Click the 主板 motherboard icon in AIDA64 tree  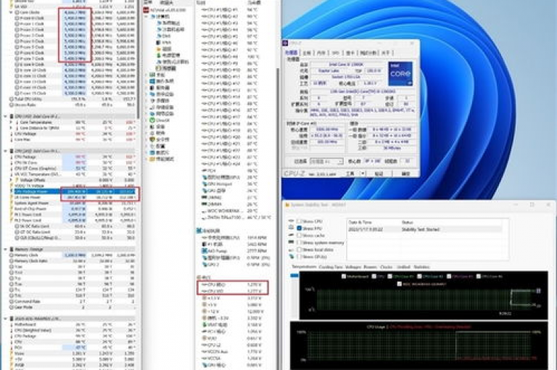tap(152, 75)
